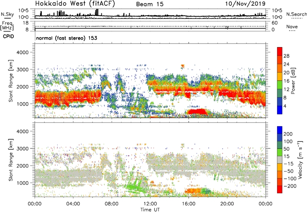Click the 12 label on power colorbar
This screenshot has width=307, height=212.
[x=286, y=90]
